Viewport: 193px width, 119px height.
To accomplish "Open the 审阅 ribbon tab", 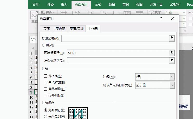I will click(x=126, y=5).
